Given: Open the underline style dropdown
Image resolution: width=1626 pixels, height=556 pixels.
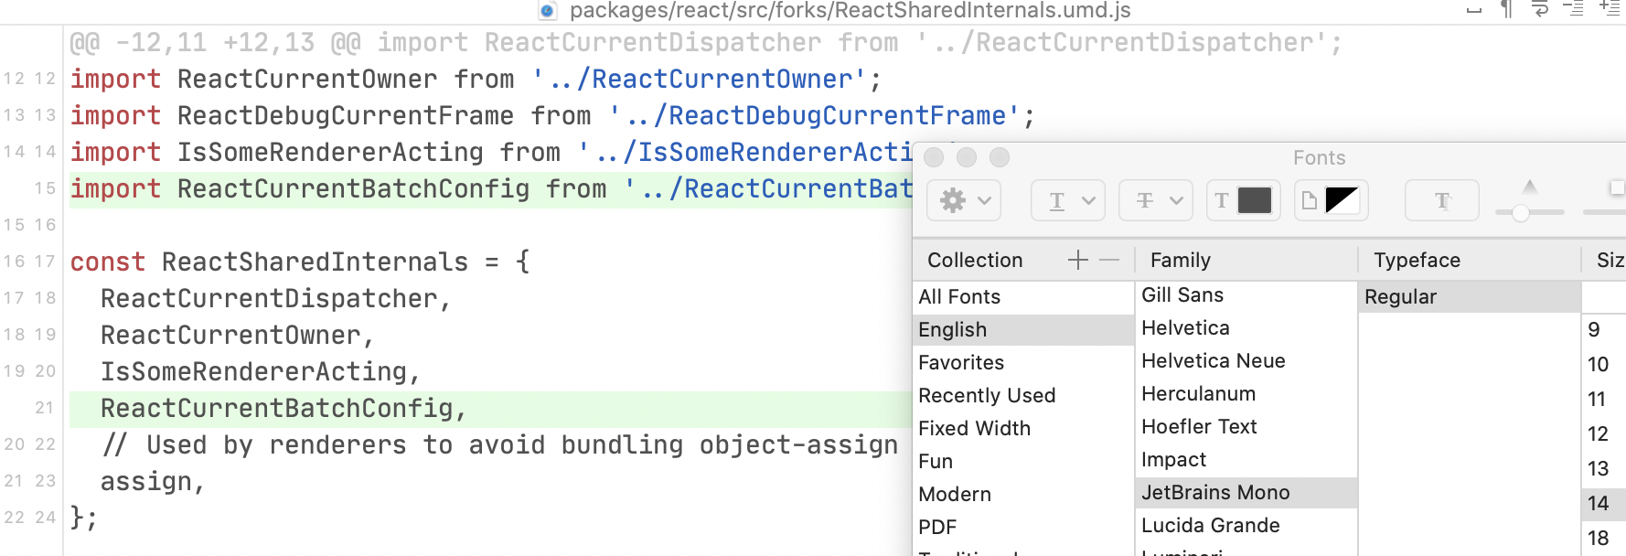Looking at the screenshot, I should [1068, 200].
